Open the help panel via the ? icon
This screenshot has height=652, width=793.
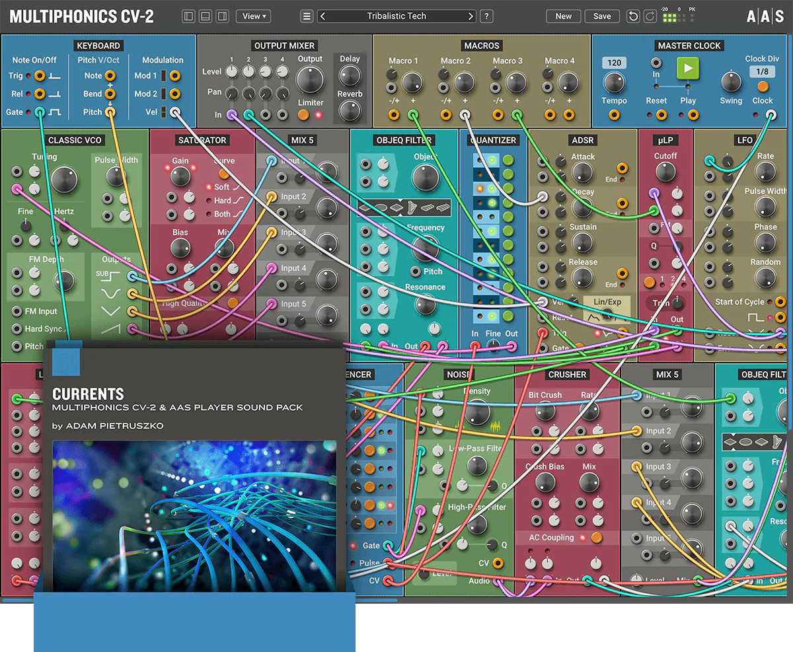pos(486,16)
